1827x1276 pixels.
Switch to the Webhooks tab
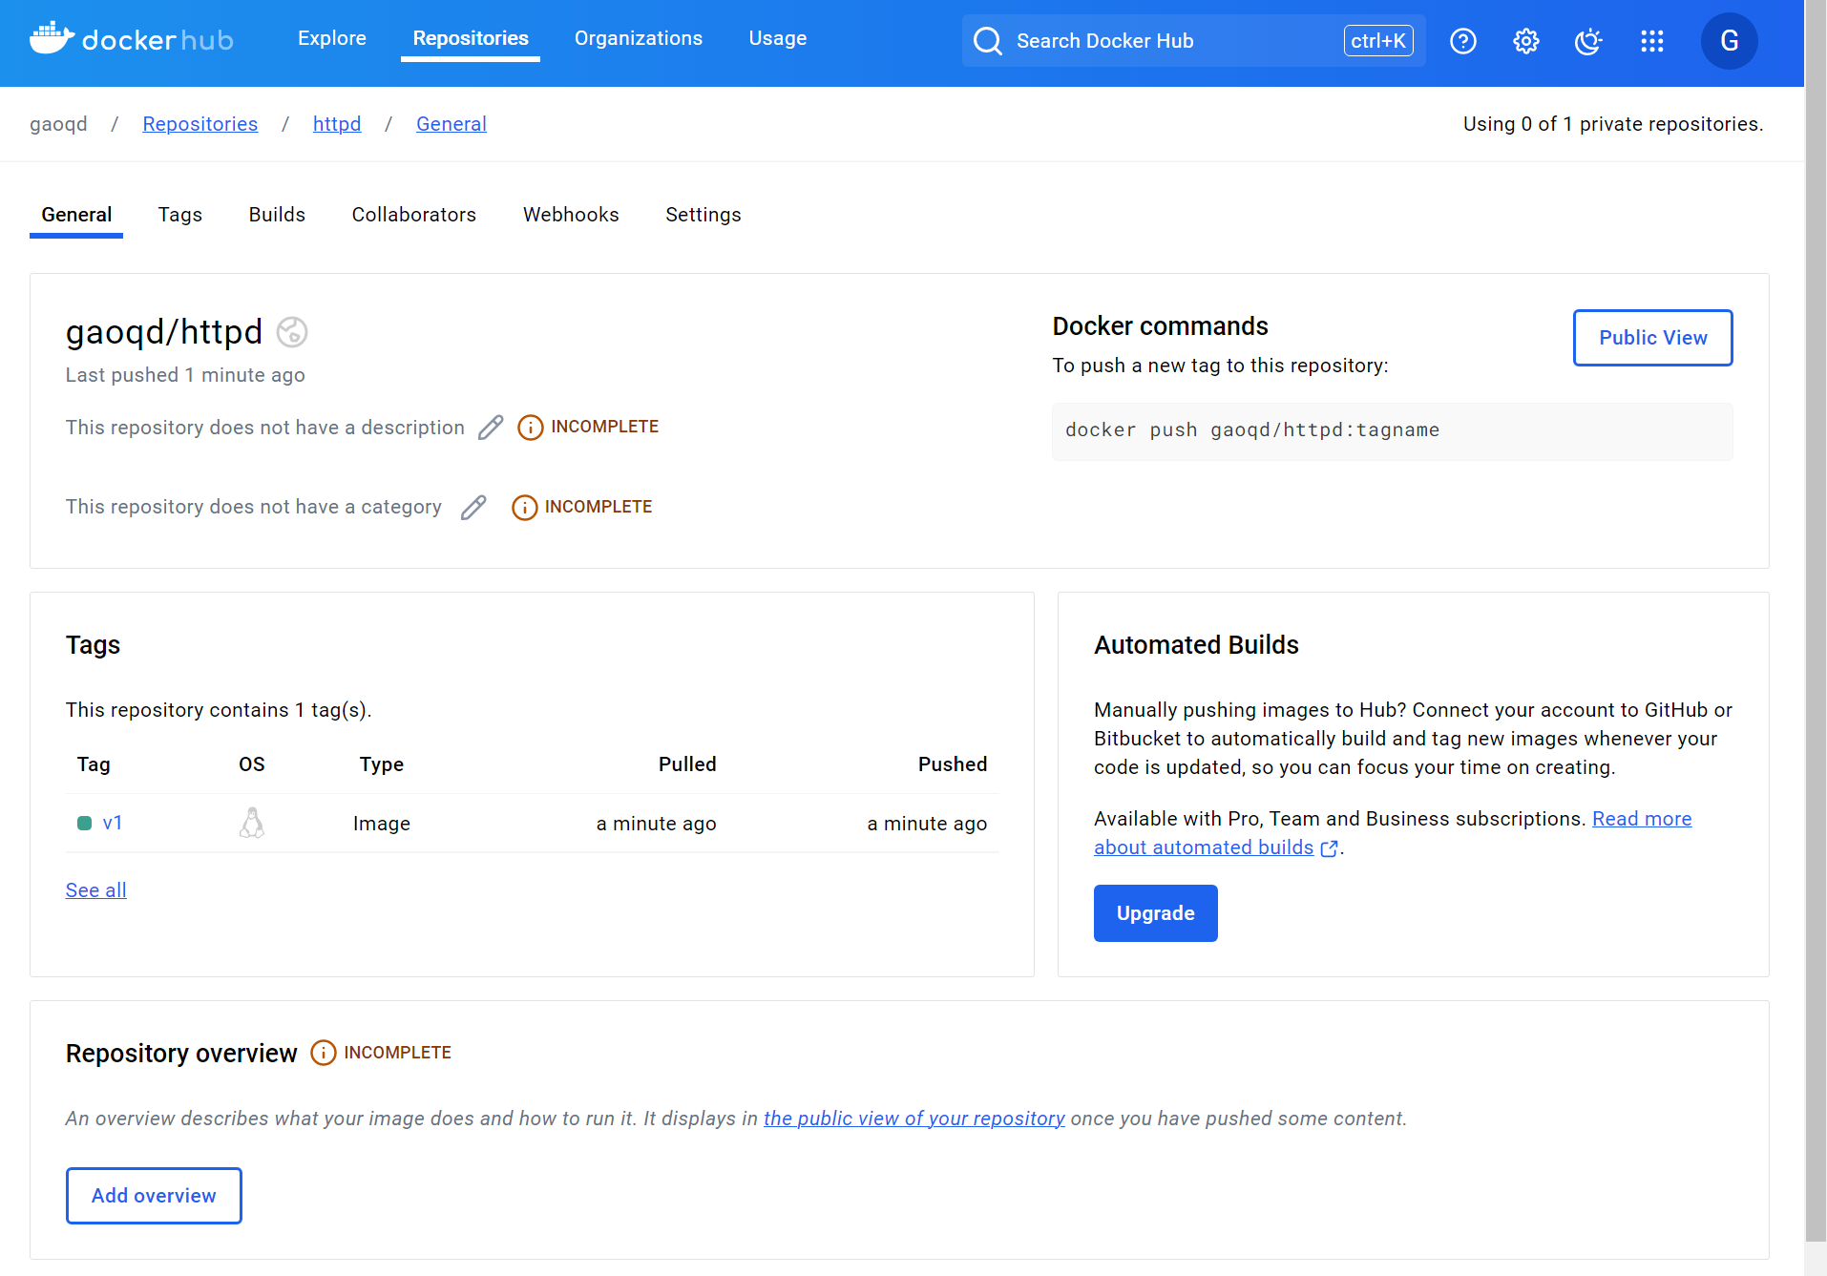571,215
